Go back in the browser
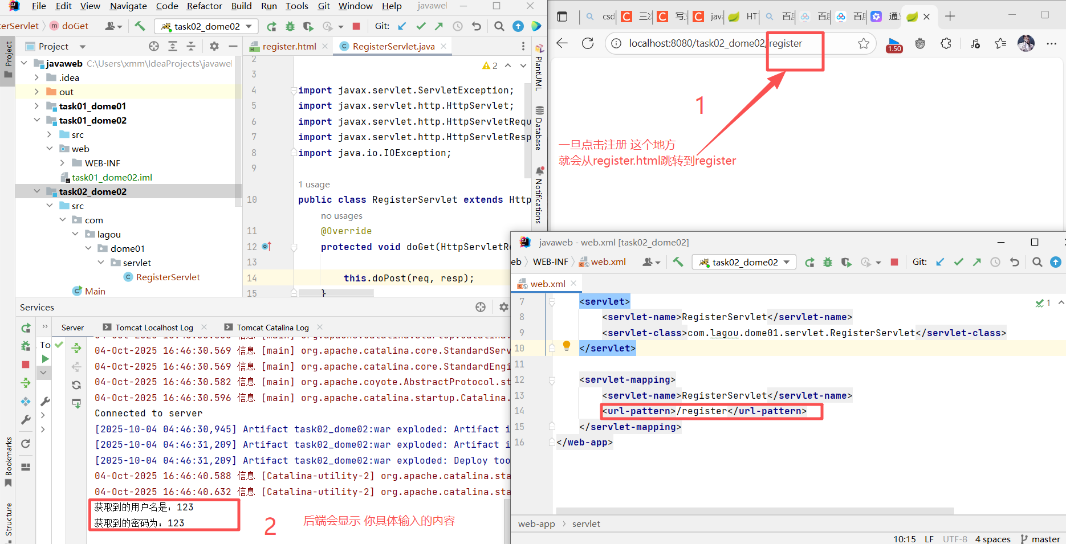This screenshot has width=1066, height=544. pyautogui.click(x=562, y=43)
